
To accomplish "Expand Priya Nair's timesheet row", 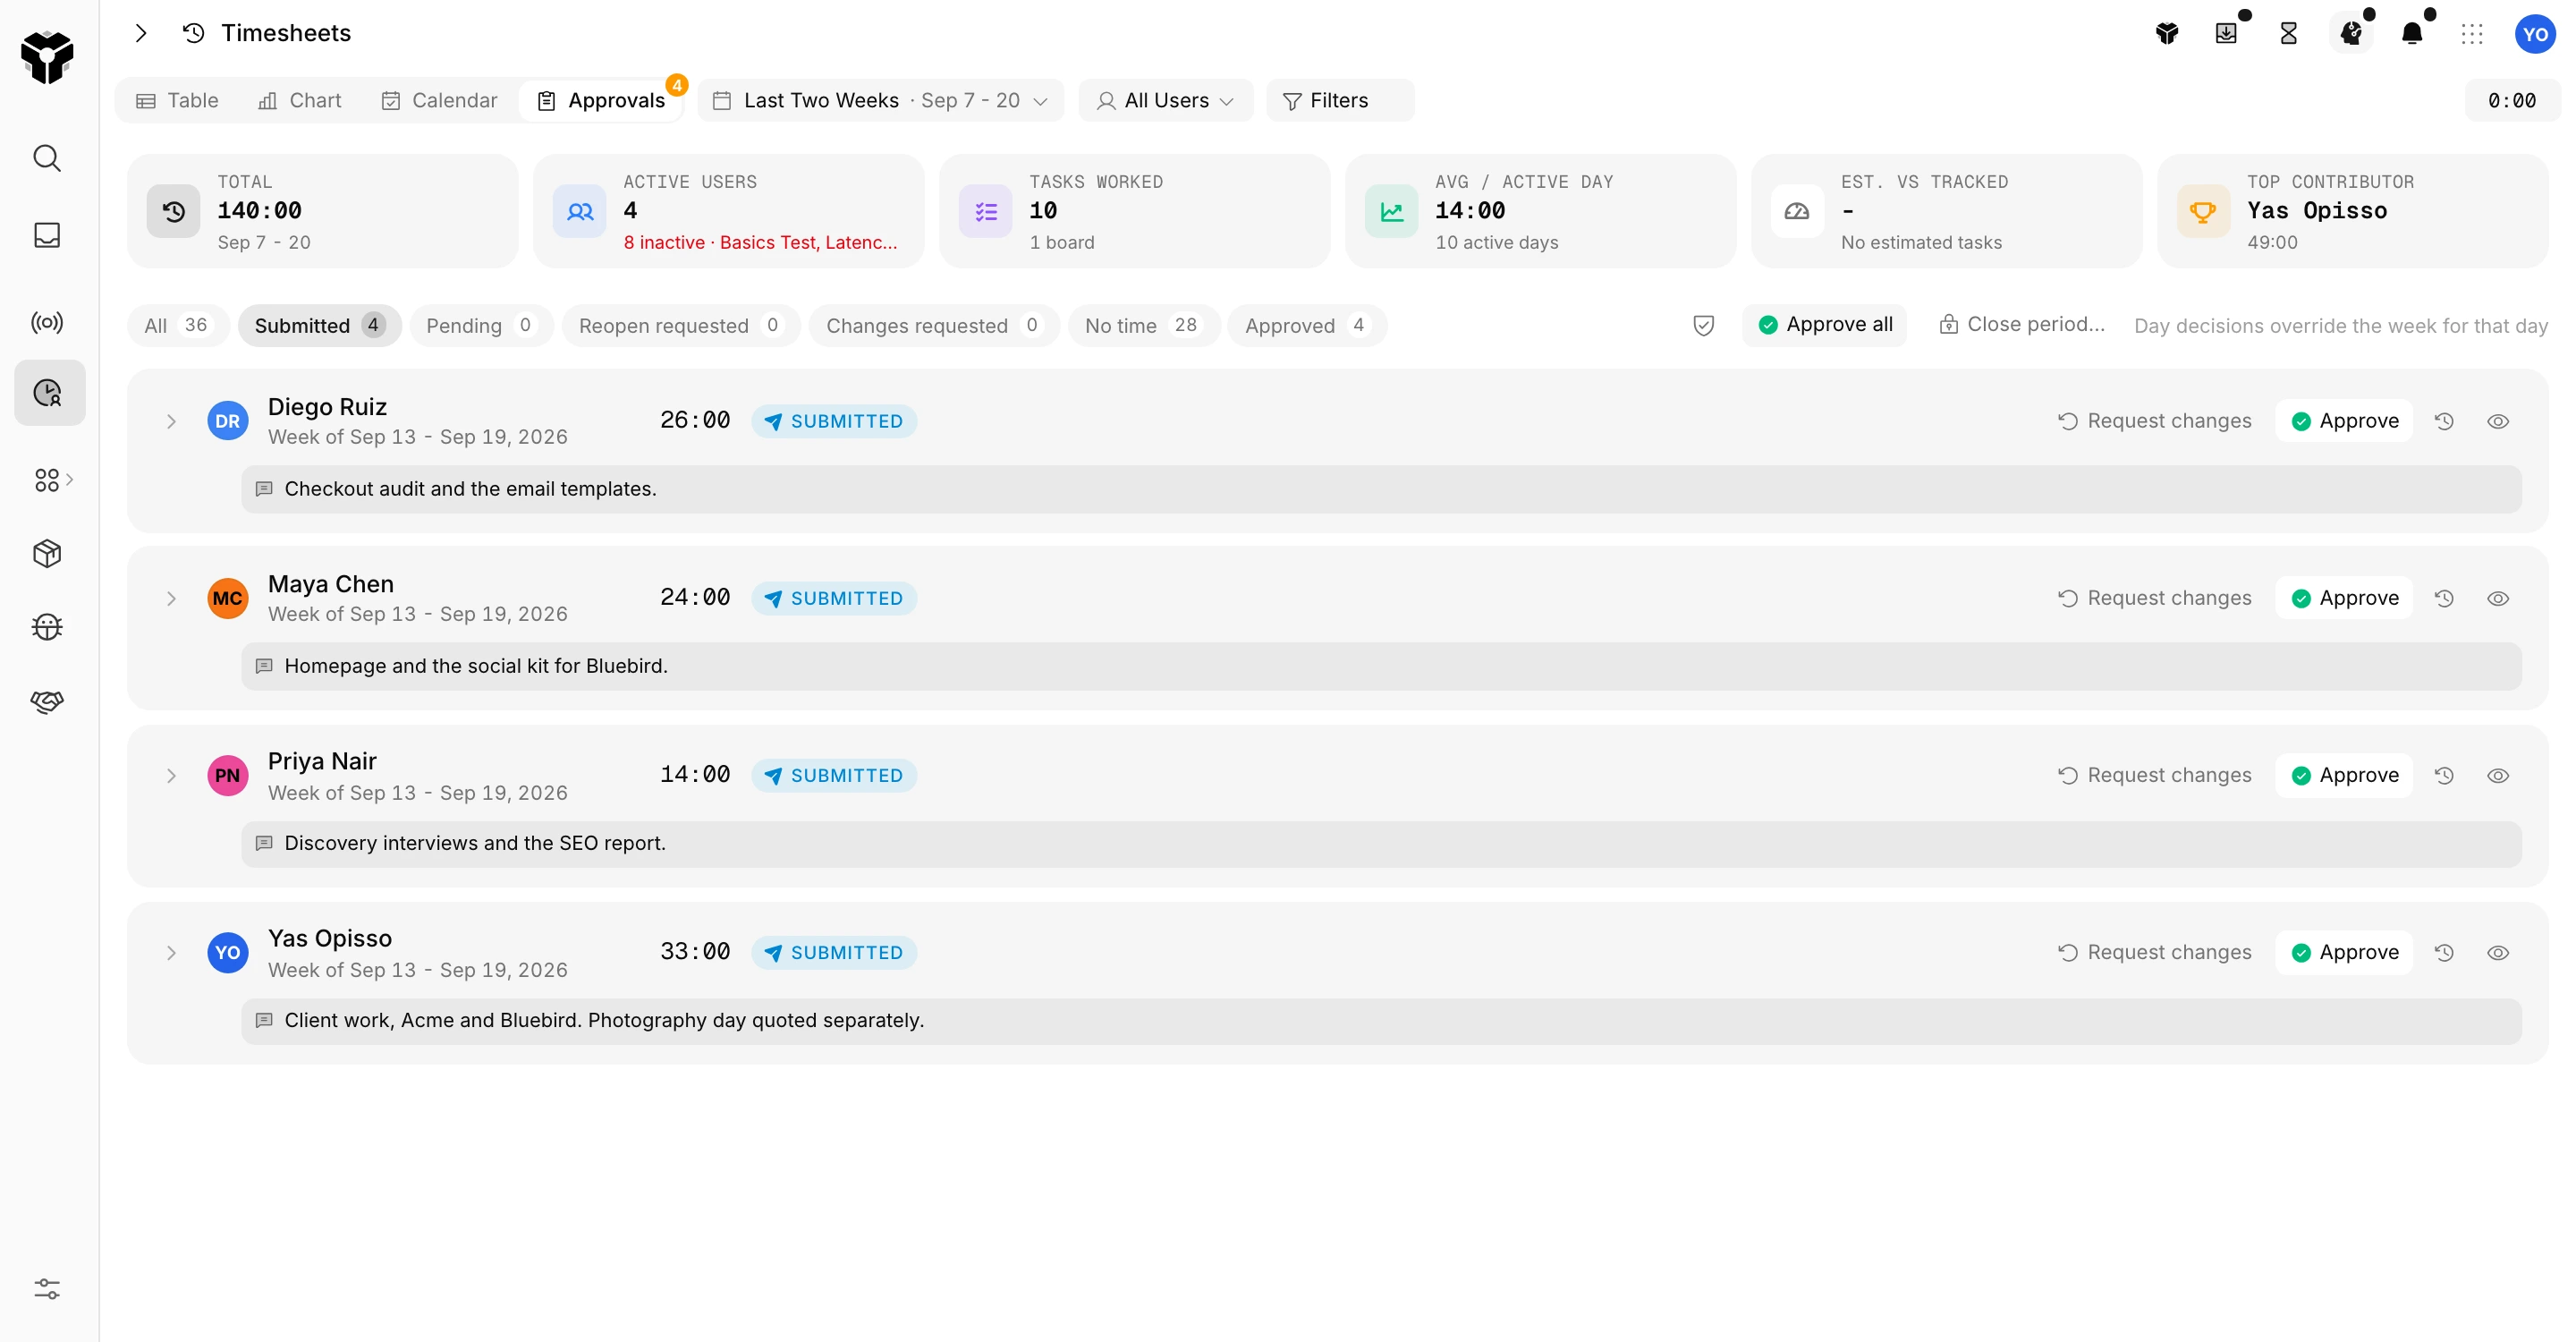I will point(171,775).
